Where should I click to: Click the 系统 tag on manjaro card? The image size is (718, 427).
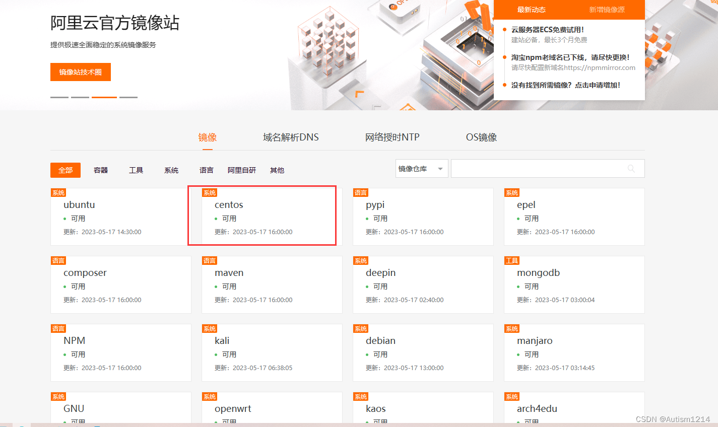coord(512,329)
